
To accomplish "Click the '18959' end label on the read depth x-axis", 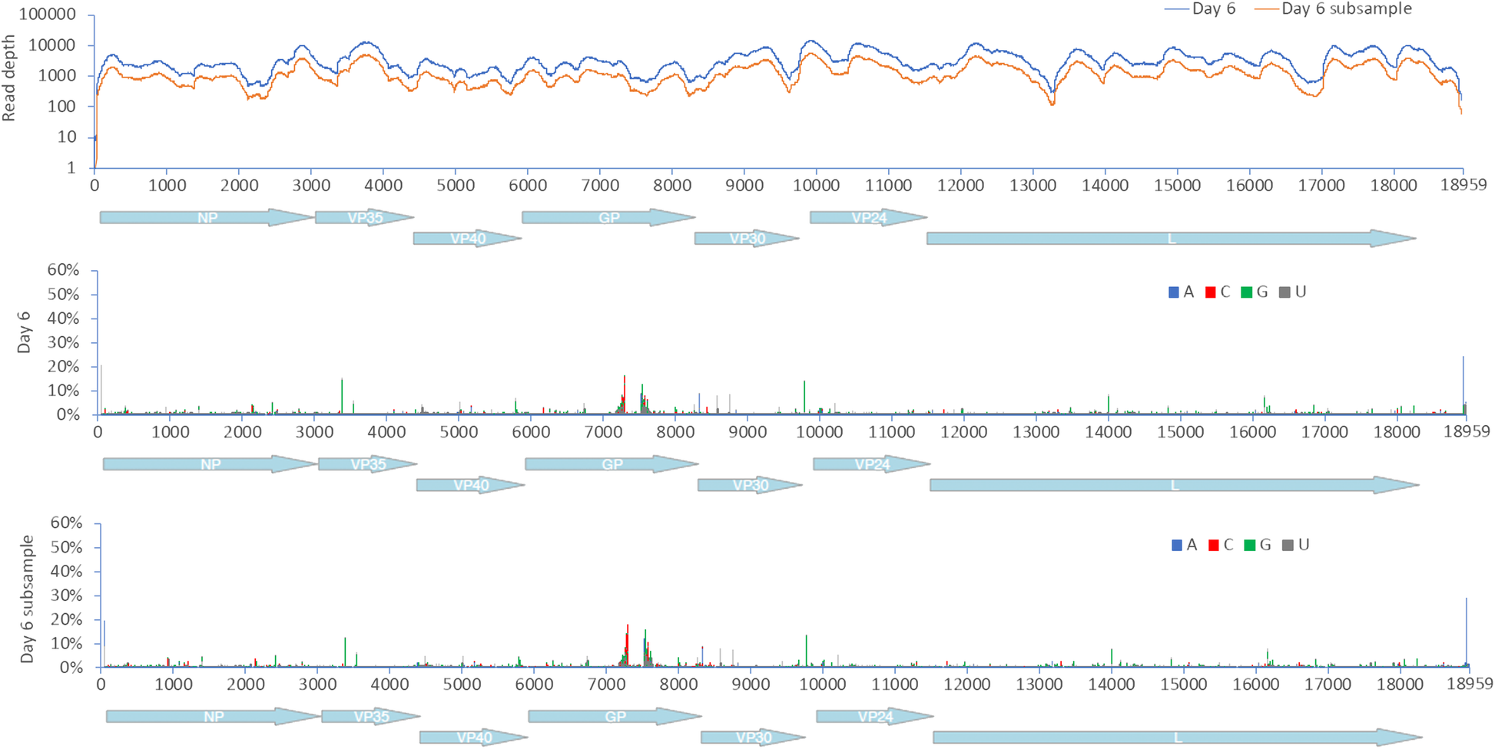I will point(1464,185).
